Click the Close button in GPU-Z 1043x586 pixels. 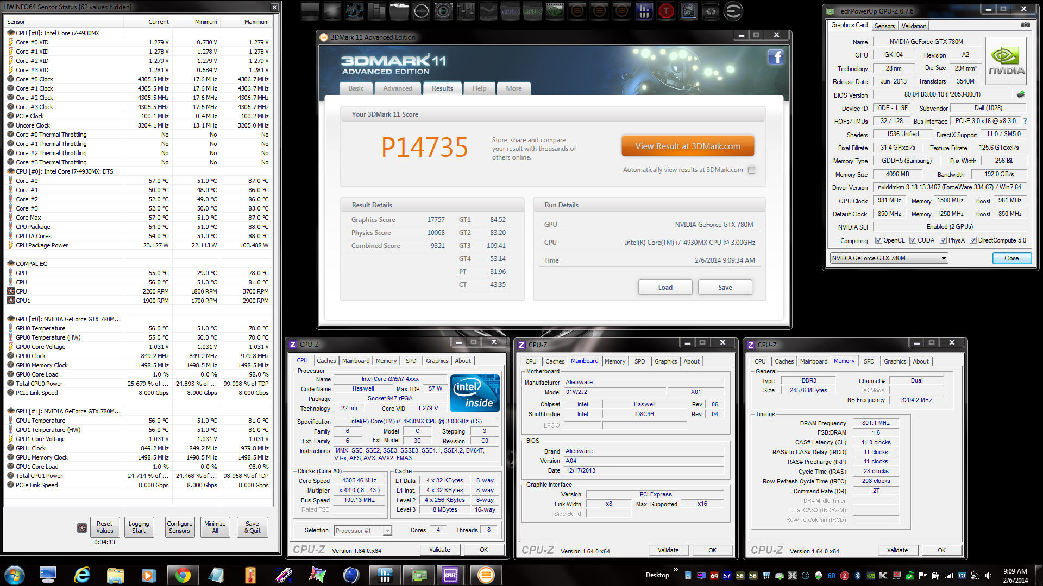pyautogui.click(x=1011, y=258)
